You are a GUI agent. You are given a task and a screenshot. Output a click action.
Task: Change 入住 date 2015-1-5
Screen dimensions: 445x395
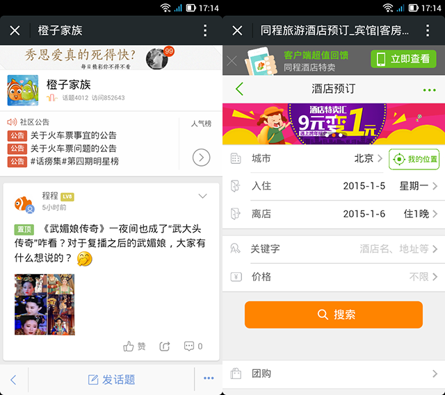[x=334, y=186]
